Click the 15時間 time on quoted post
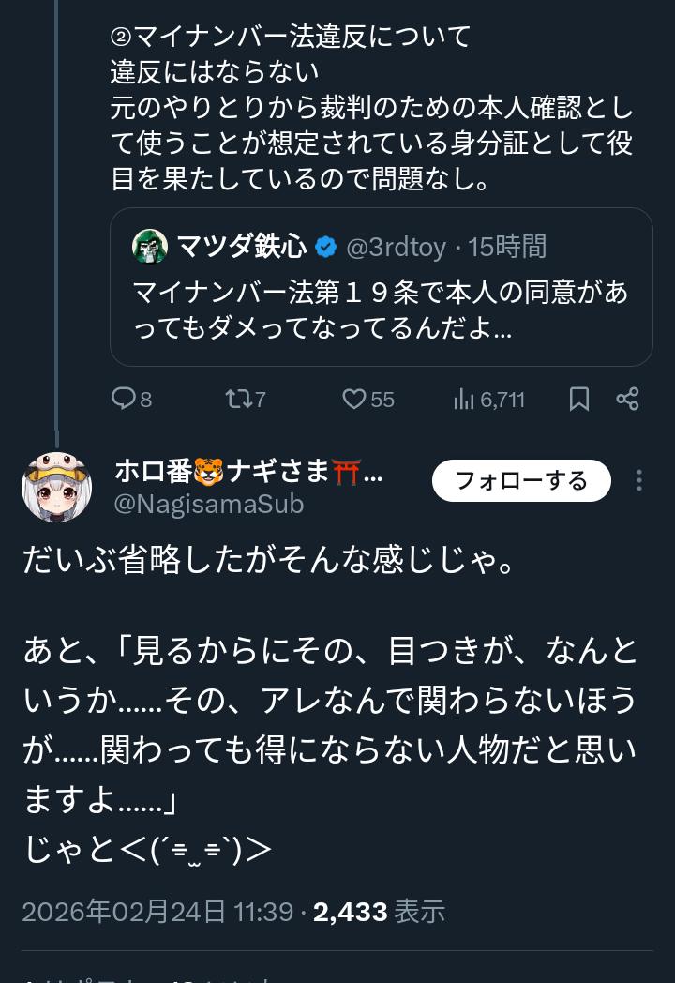 (507, 247)
